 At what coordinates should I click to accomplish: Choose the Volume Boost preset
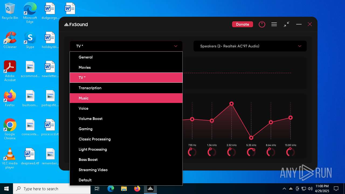[x=126, y=119]
